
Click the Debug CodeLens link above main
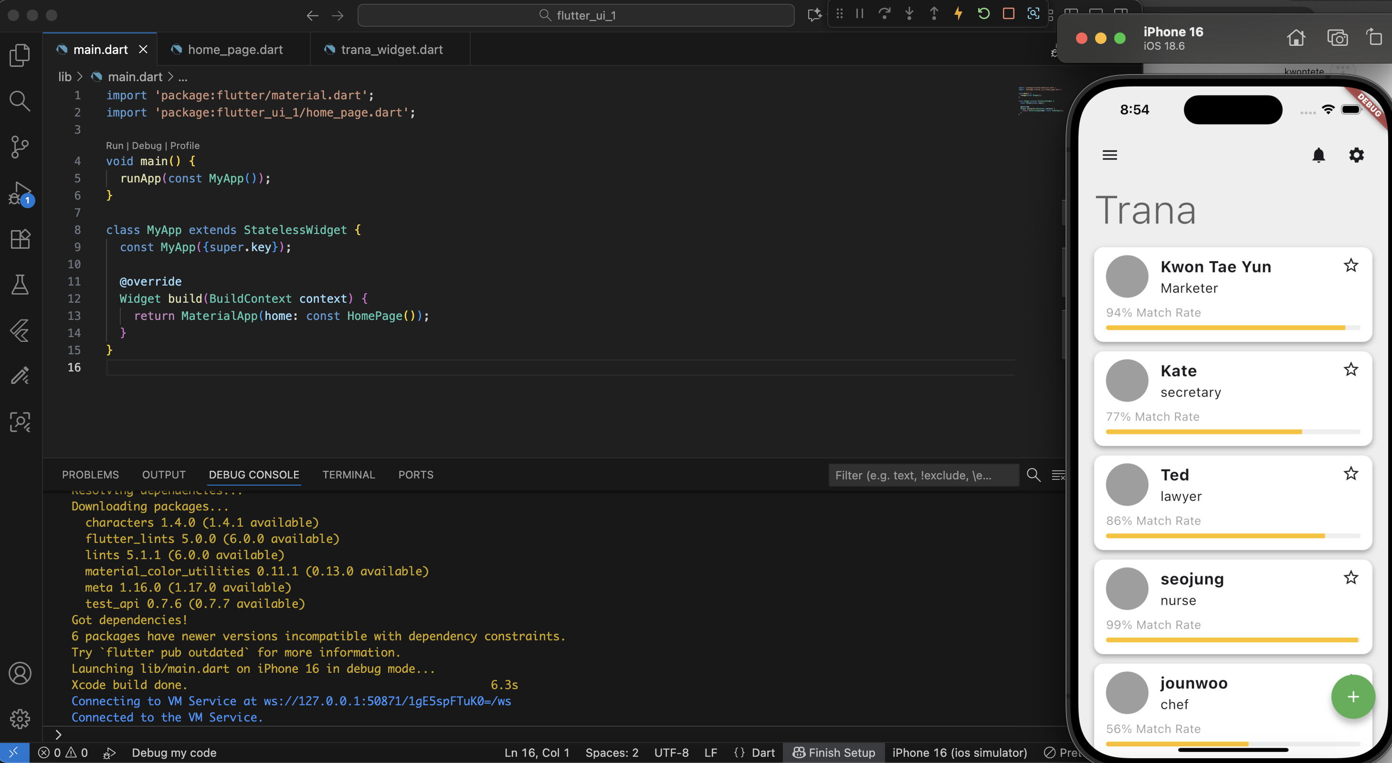pos(147,145)
